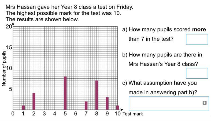Screen dimensions: 211x121
Task: Click the number 6 on the x-axis
Action: (x=76, y=114)
